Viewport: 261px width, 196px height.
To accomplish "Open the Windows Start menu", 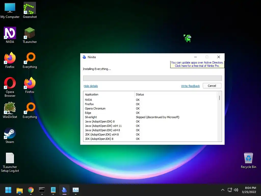I will pyautogui.click(x=8, y=190).
